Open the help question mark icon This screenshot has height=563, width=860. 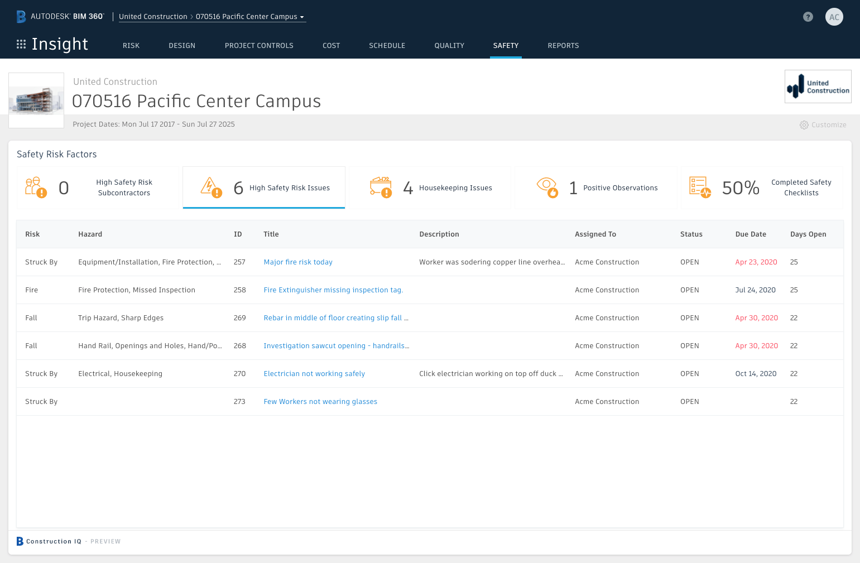pos(808,17)
